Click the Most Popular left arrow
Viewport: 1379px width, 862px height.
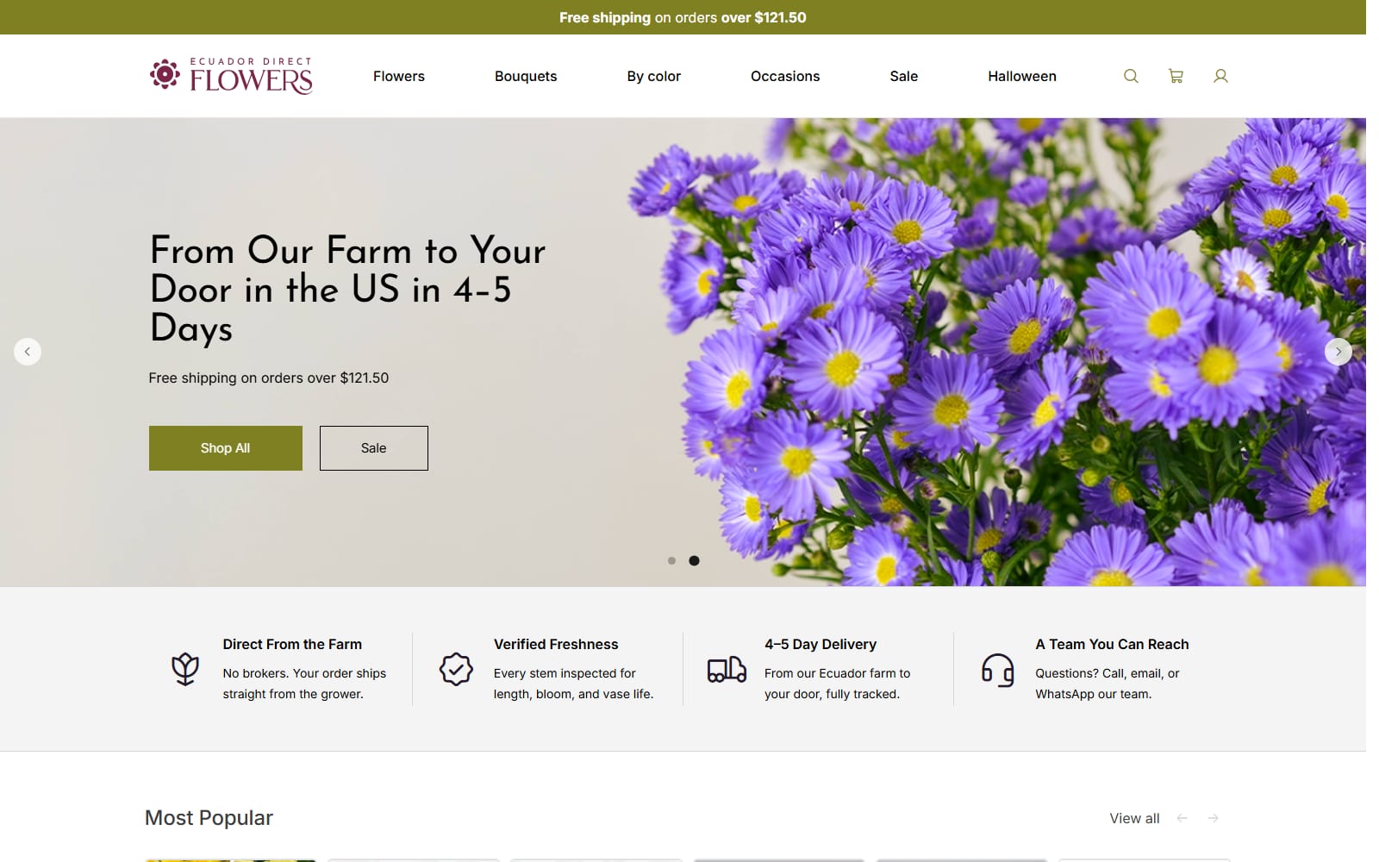(1182, 818)
